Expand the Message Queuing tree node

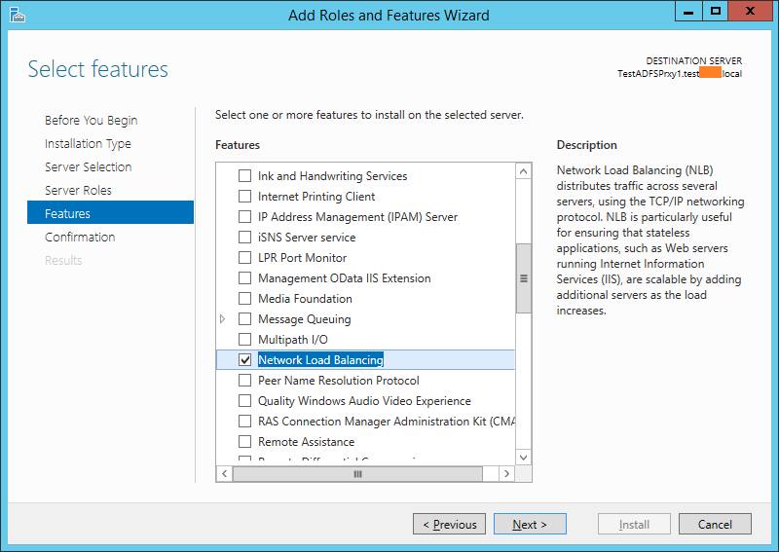click(223, 319)
